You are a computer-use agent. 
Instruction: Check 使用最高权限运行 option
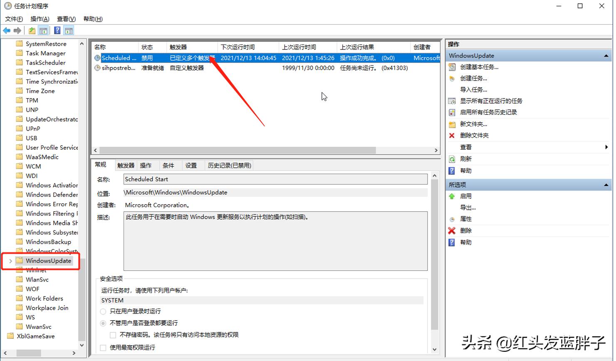pyautogui.click(x=103, y=347)
